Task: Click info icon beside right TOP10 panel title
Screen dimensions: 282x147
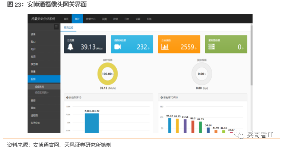Action: [162, 97]
